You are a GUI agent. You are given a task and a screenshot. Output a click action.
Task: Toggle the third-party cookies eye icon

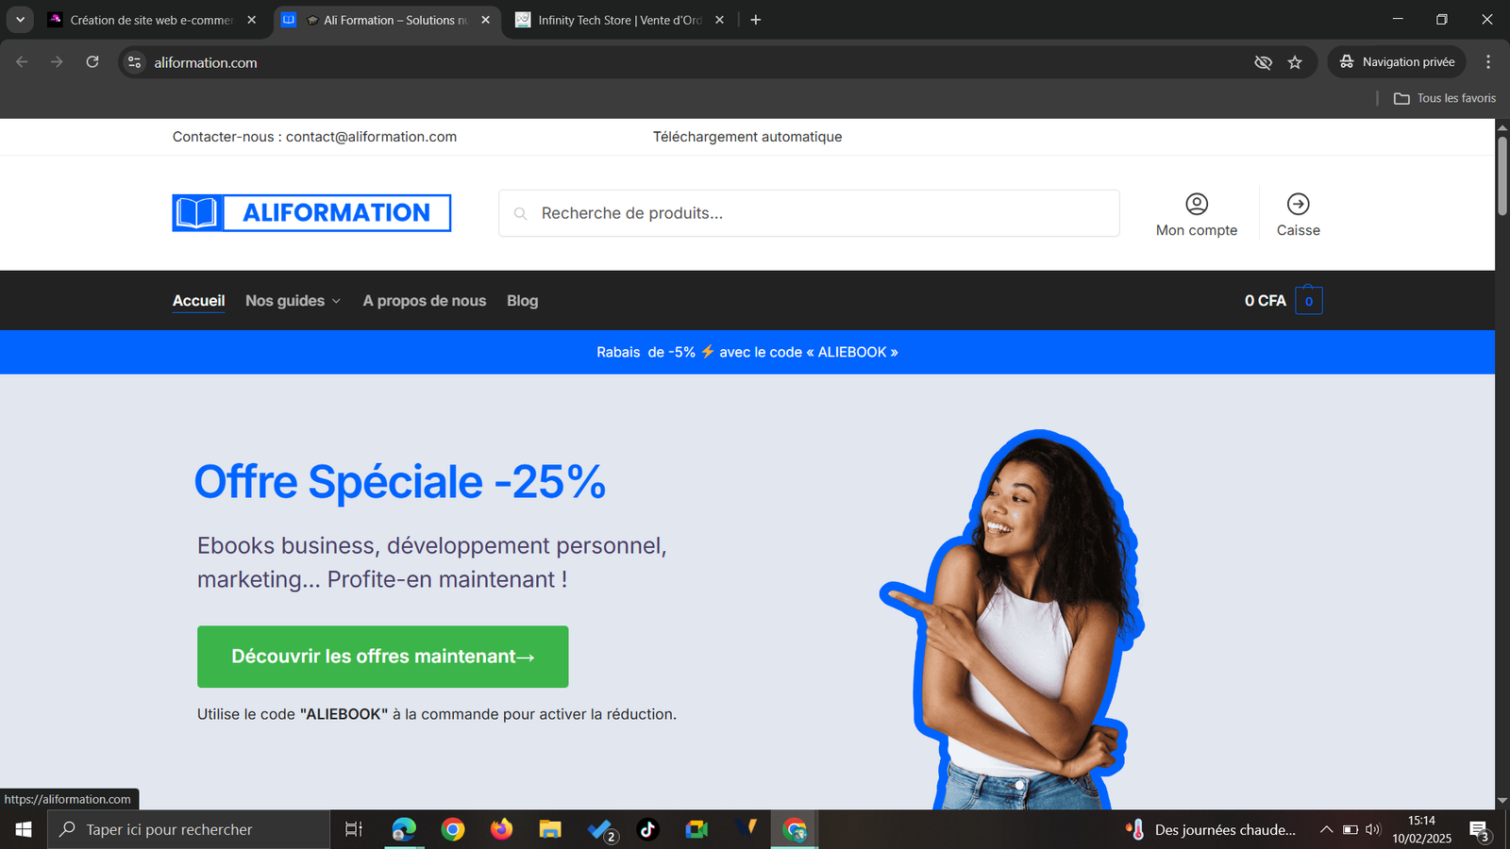[1263, 62]
